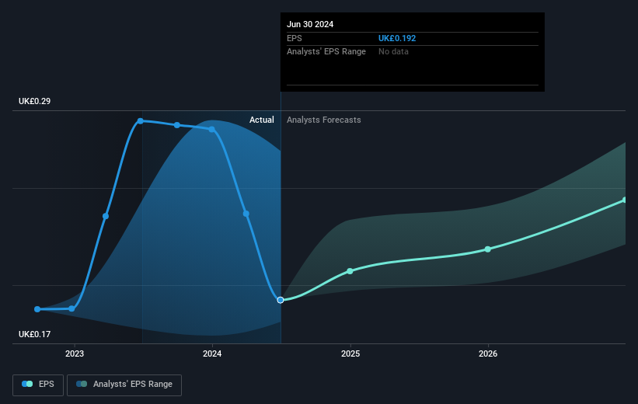638x404 pixels.
Task: Select the EPS data point at start of 2023
Action: pos(71,308)
